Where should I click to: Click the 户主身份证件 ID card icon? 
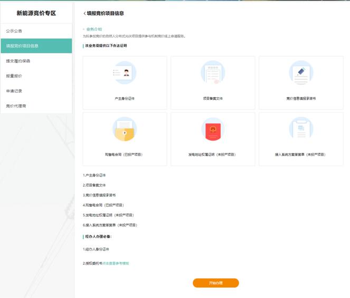coord(125,73)
